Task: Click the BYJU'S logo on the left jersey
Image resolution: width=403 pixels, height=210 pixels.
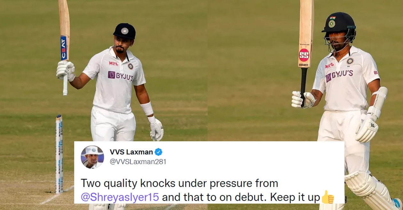Action: (x=120, y=76)
